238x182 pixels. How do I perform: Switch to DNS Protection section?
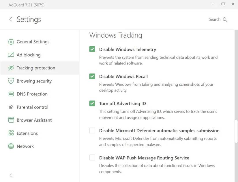[32, 94]
